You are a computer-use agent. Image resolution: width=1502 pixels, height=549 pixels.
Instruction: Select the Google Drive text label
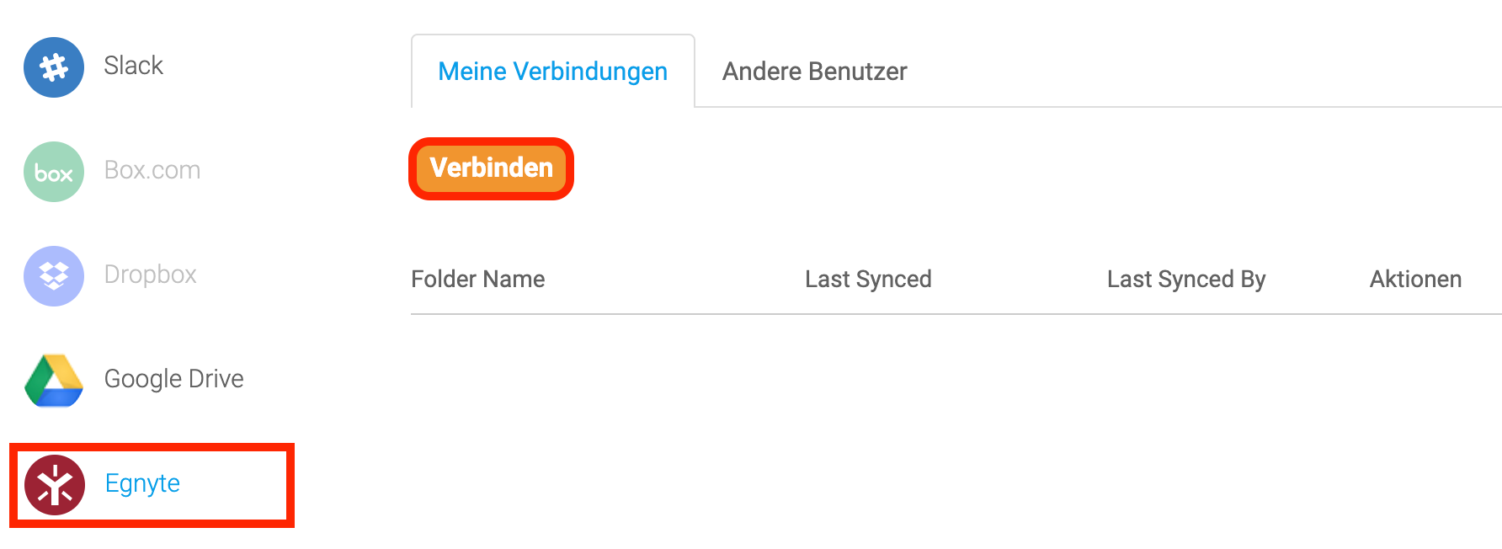click(173, 379)
